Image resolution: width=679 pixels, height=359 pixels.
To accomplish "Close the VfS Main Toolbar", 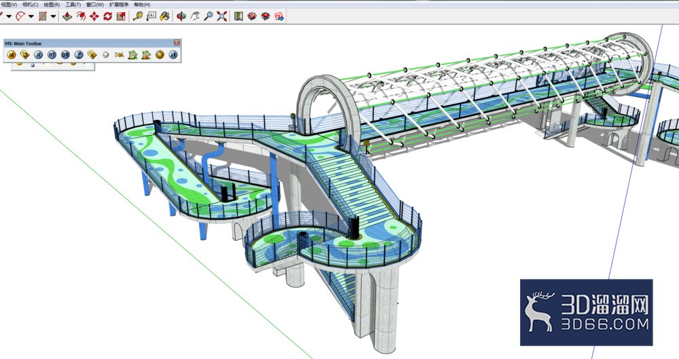I will click(x=177, y=43).
